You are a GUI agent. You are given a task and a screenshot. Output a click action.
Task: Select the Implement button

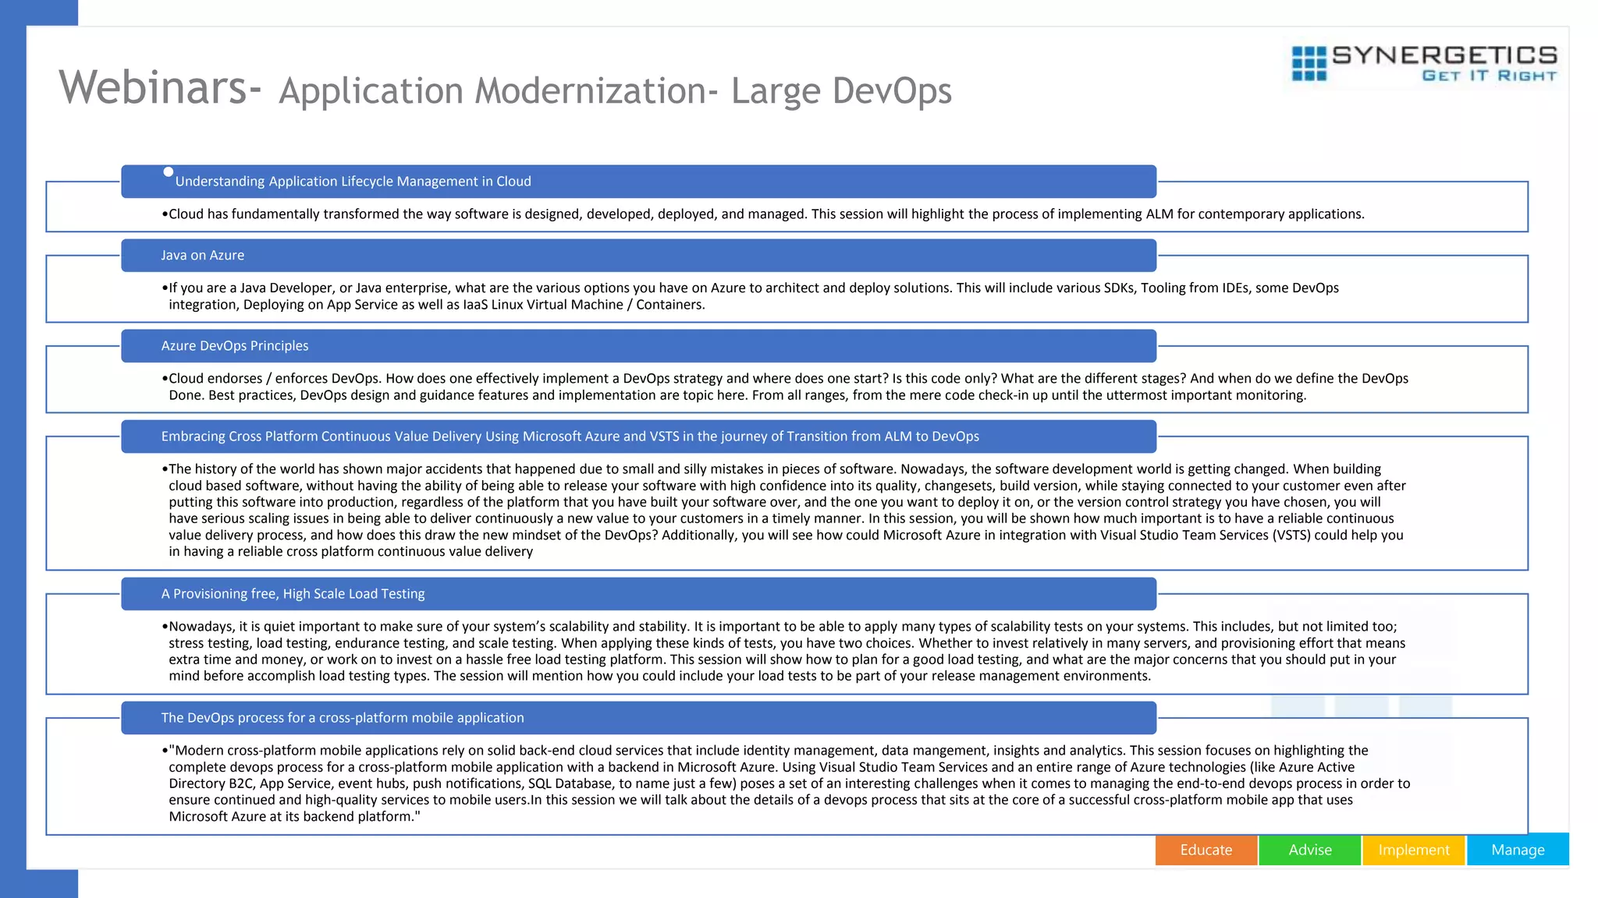[1414, 850]
